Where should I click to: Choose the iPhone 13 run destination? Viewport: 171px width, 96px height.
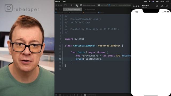pyautogui.click(x=113, y=5)
